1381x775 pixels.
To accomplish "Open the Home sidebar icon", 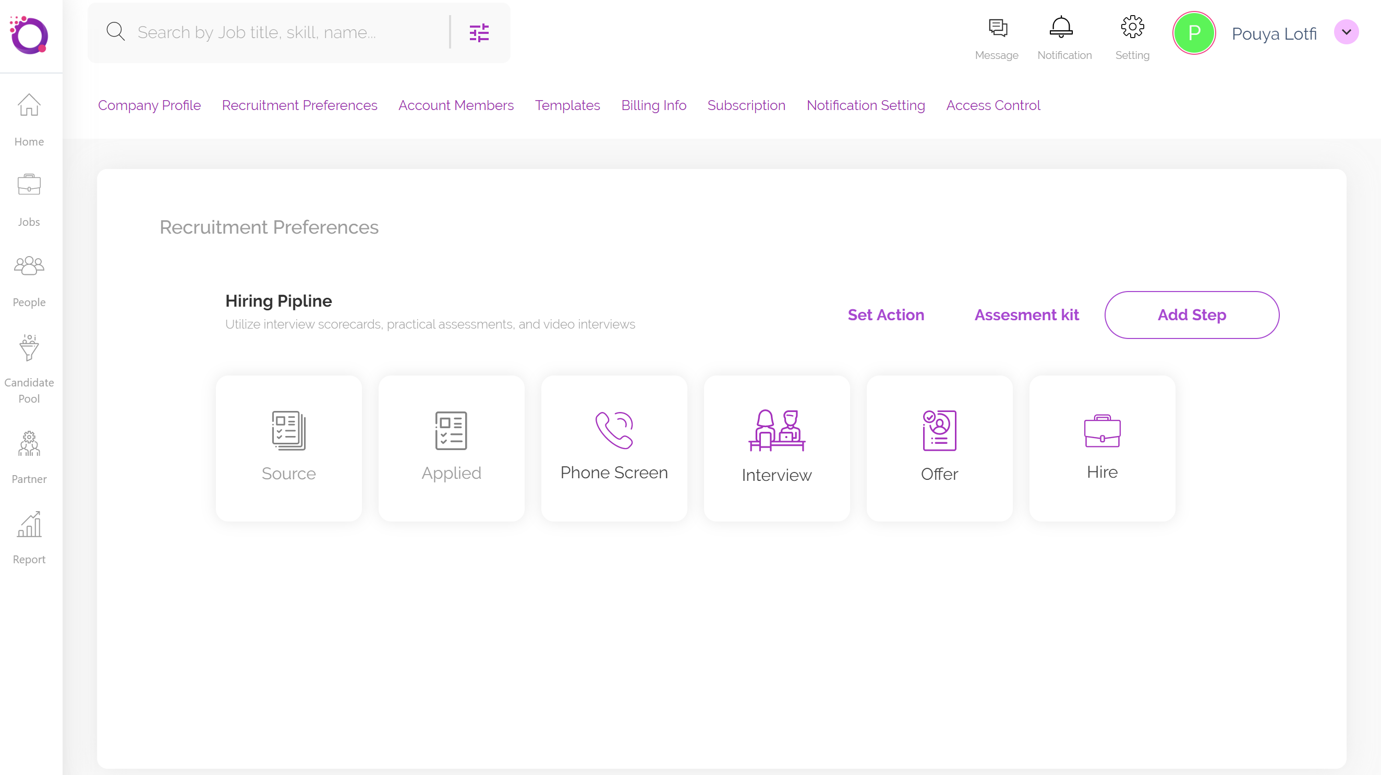I will point(29,104).
